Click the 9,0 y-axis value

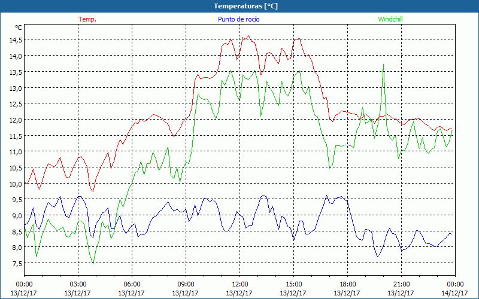click(17, 216)
